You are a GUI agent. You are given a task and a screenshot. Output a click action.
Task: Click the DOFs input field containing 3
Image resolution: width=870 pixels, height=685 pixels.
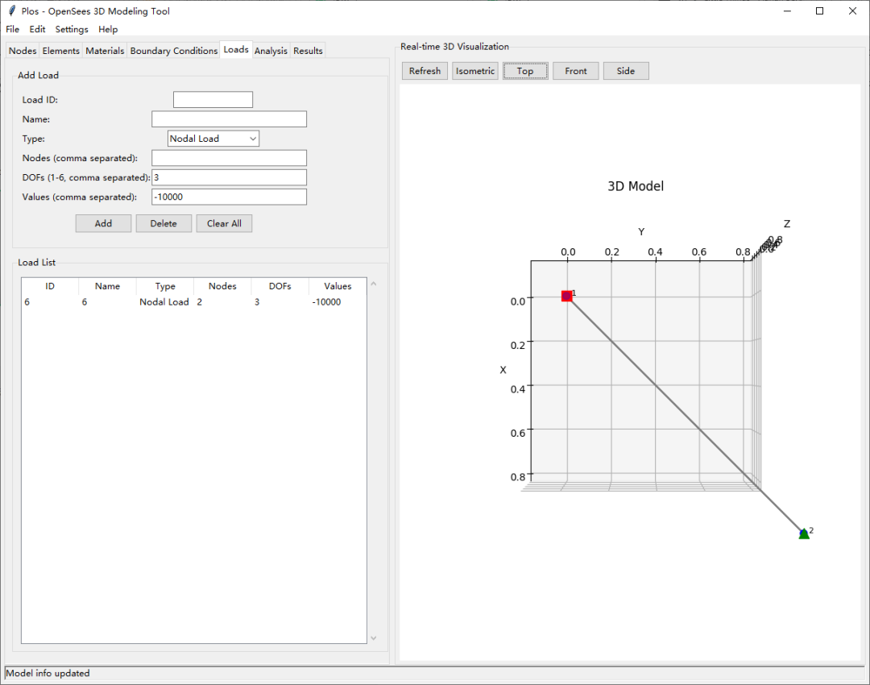(229, 177)
